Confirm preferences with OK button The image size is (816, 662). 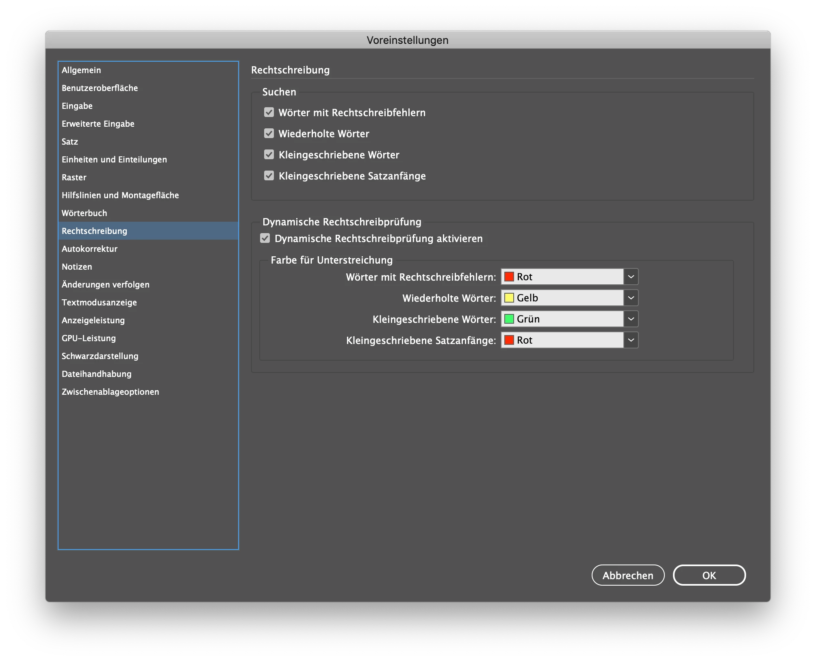click(709, 575)
